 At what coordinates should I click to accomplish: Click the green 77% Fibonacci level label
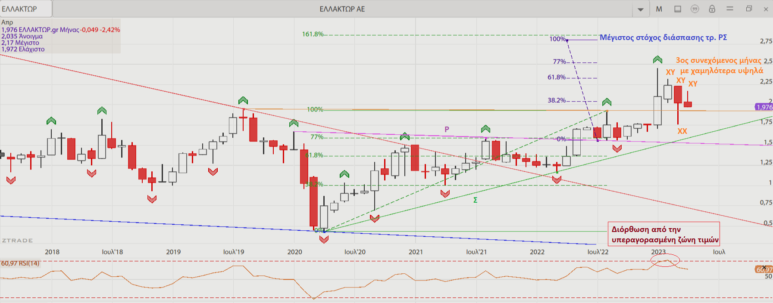pyautogui.click(x=317, y=137)
